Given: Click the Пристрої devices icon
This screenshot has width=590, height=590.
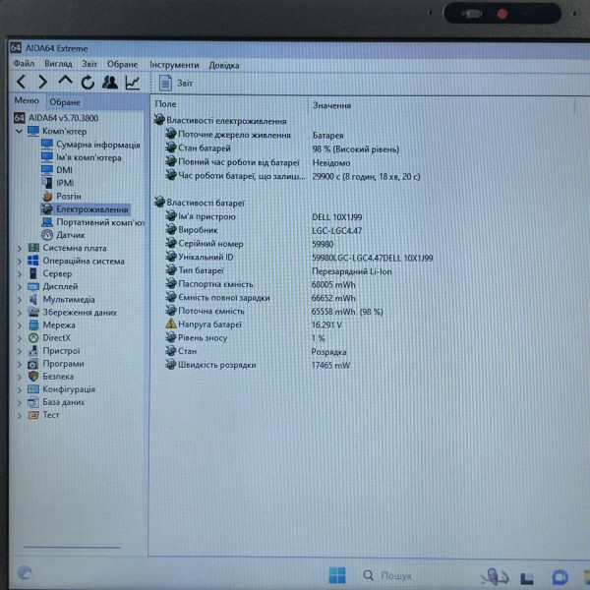Looking at the screenshot, I should 33,351.
